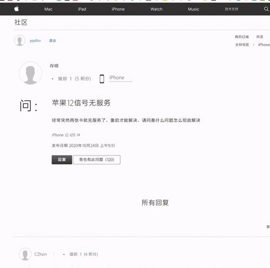This screenshot has width=270, height=268.
Task: Click the 退出 sign-out link
Action: coord(52,41)
